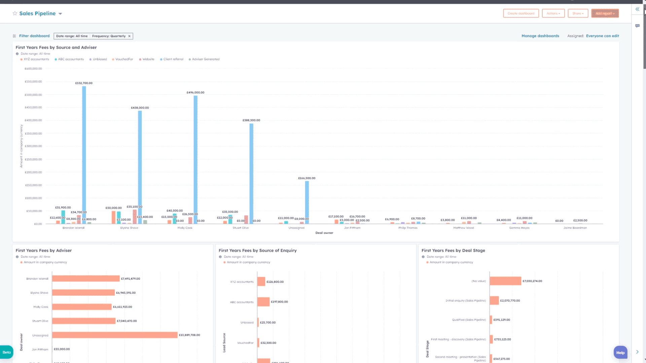Click the Beta badge

pyautogui.click(x=6, y=352)
